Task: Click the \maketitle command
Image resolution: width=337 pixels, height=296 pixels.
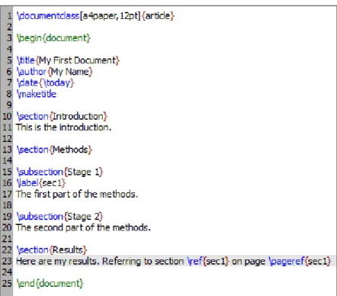Action: (x=37, y=94)
